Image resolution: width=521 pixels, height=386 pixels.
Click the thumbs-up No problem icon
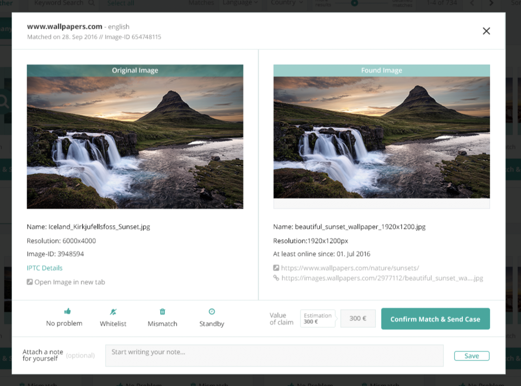tap(67, 311)
